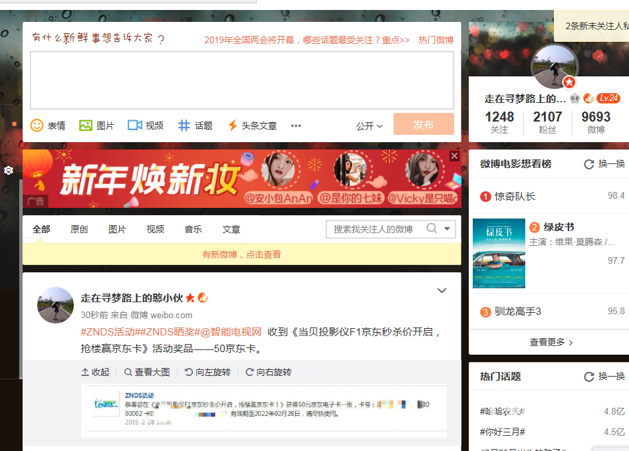The image size is (629, 451).
Task: Open 走在寻梦路上的憨小伙 profile name in post
Action: tap(132, 298)
